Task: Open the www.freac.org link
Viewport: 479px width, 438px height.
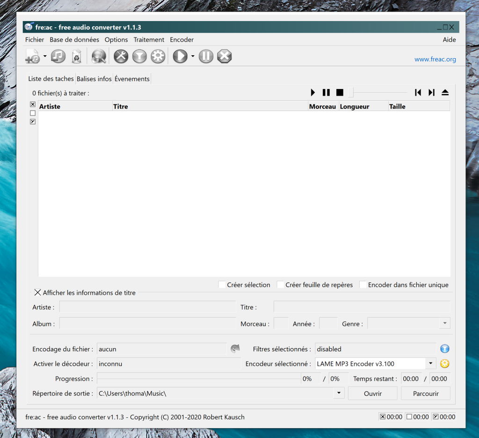Action: click(x=435, y=59)
